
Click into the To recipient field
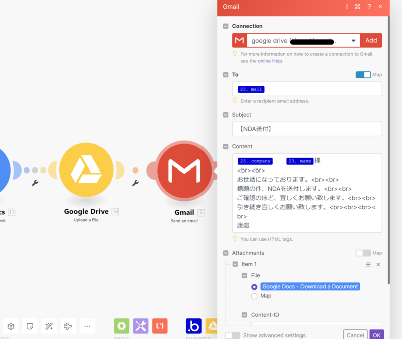coord(307,89)
